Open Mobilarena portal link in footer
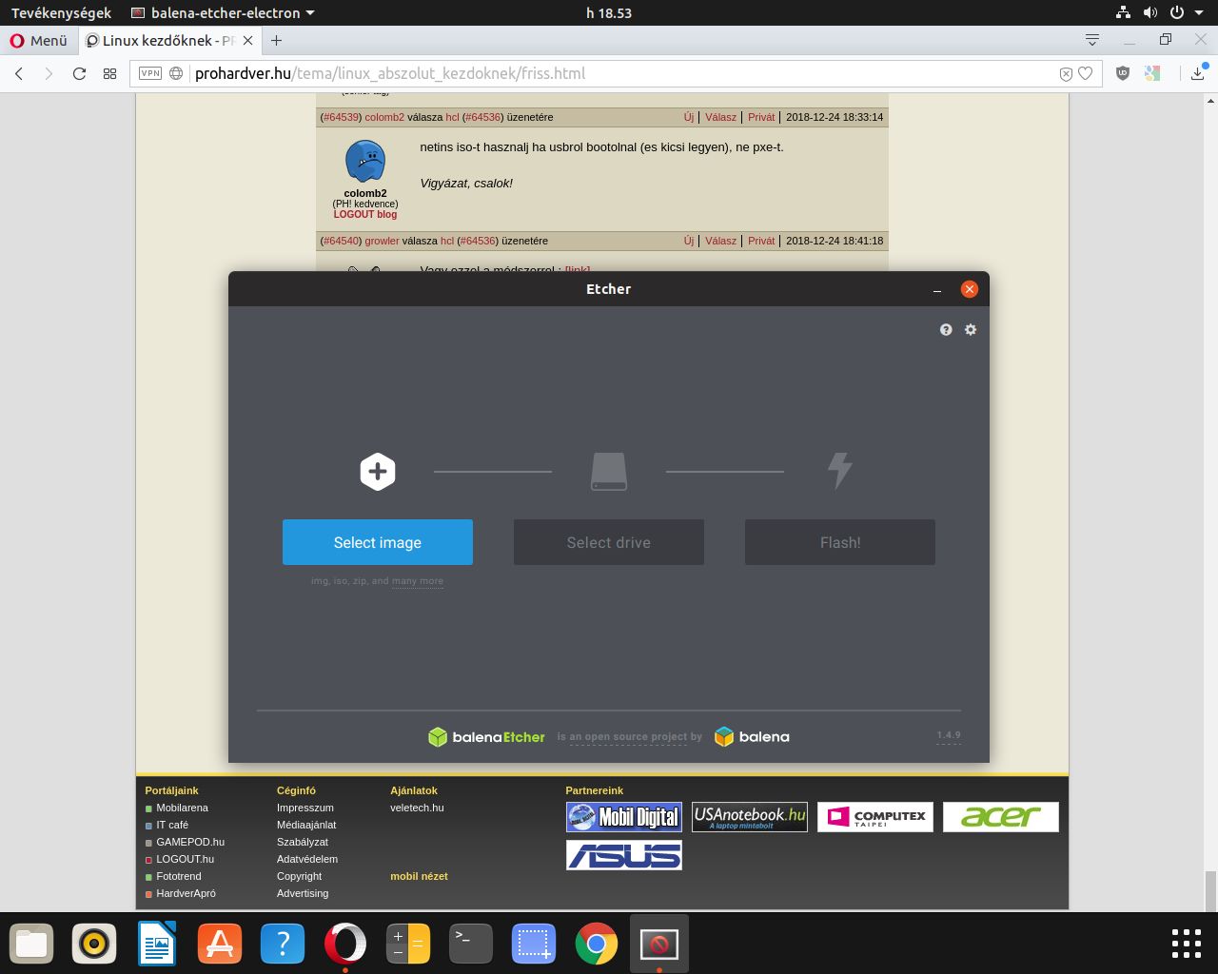 pyautogui.click(x=182, y=808)
